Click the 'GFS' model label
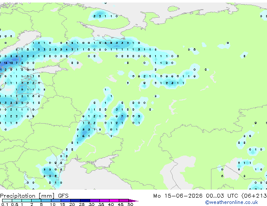Screen dimensions: 267x206 tap(63, 196)
